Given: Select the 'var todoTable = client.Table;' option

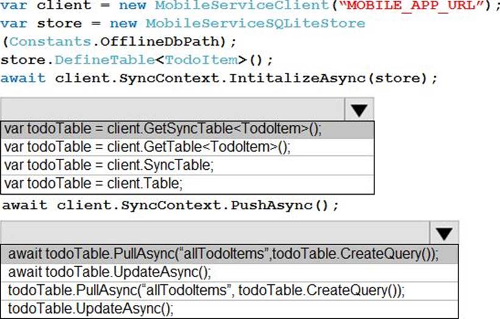Looking at the screenshot, I should 93,183.
